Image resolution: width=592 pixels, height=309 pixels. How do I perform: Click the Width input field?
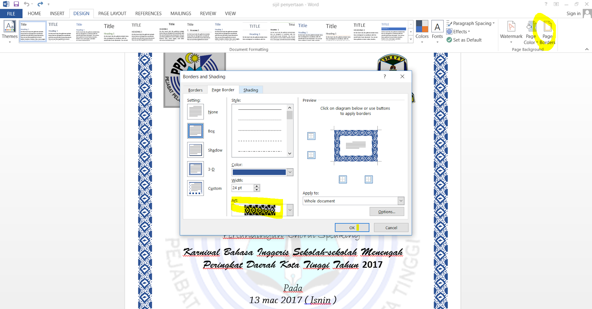pos(243,188)
